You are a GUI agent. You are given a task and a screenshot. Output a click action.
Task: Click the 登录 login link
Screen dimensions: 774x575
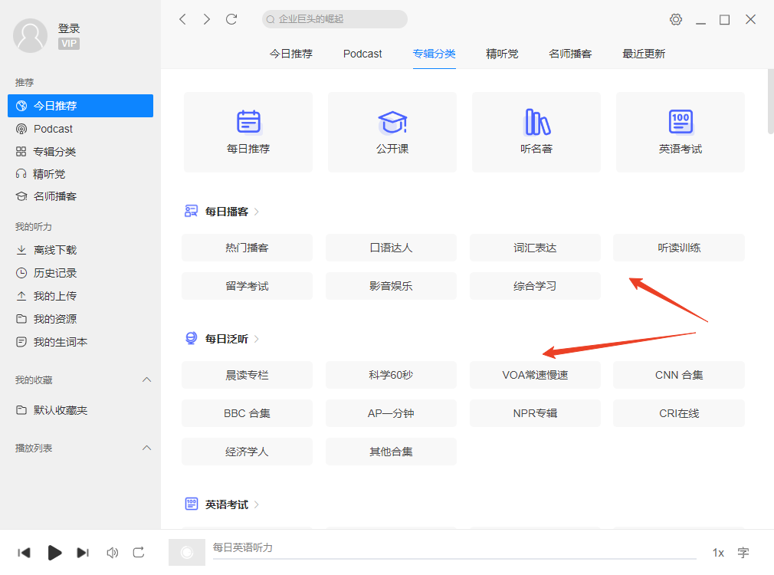[x=69, y=28]
